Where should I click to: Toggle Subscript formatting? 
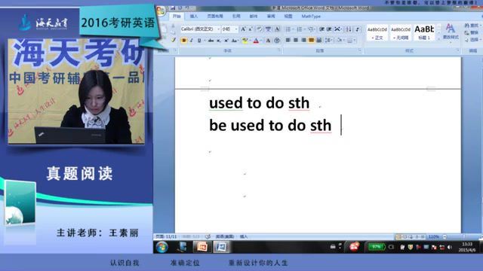218,40
